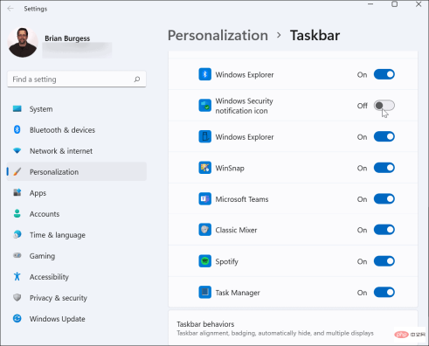Enable Windows Security notification icon toggle
Image resolution: width=429 pixels, height=346 pixels.
(x=384, y=106)
